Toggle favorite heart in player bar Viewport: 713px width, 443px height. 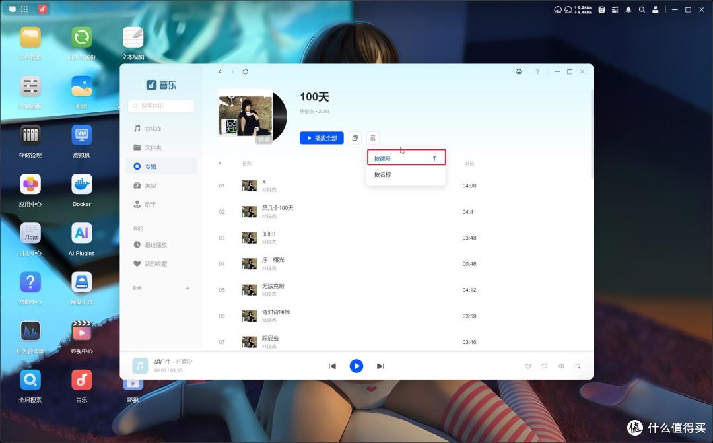pos(527,366)
